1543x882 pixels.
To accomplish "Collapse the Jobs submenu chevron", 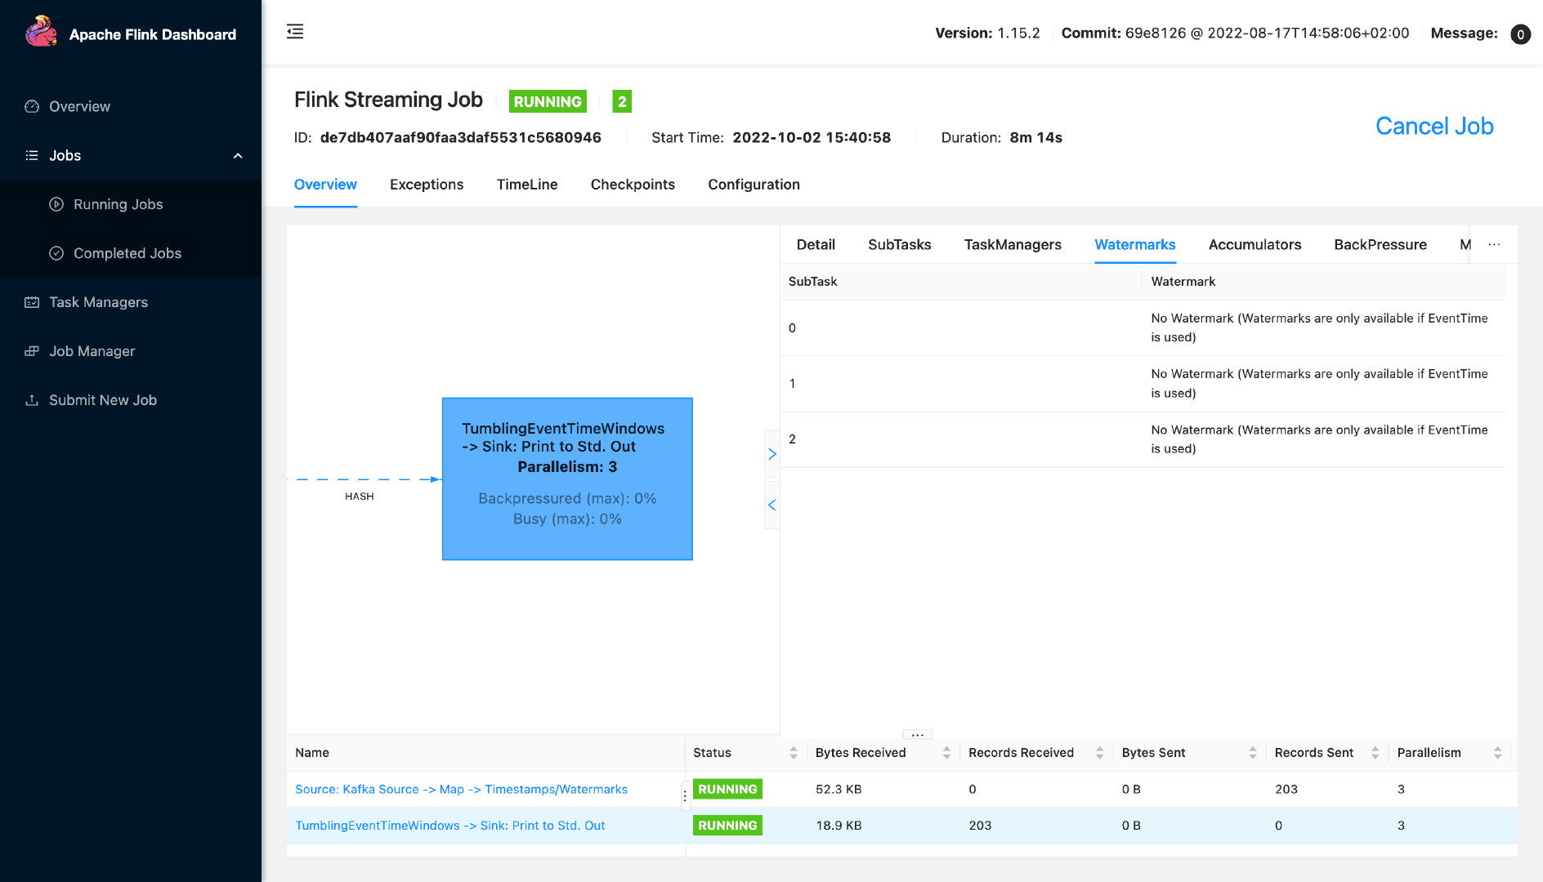I will pyautogui.click(x=238, y=155).
